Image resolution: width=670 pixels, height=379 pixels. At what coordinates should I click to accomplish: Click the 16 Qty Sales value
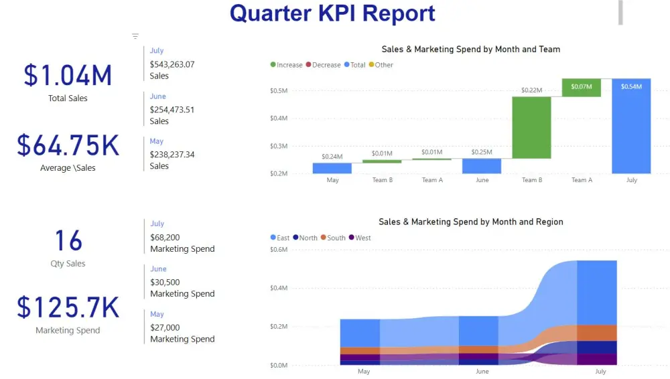(x=68, y=240)
